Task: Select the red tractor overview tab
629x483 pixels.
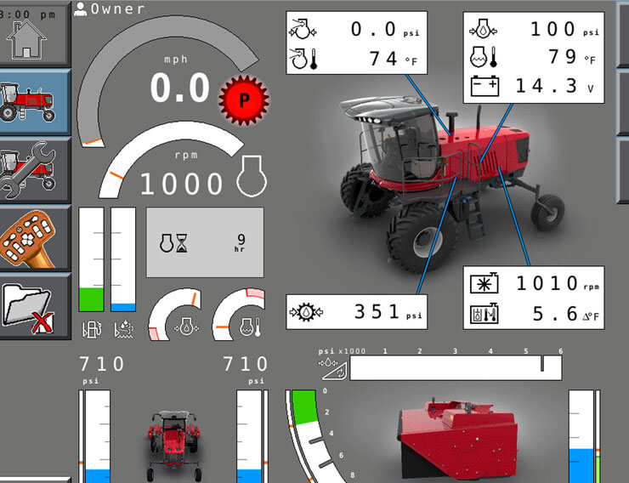Action: point(33,101)
